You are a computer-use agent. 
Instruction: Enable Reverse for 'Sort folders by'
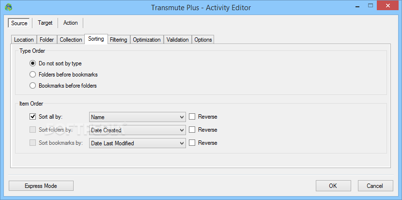coord(192,130)
